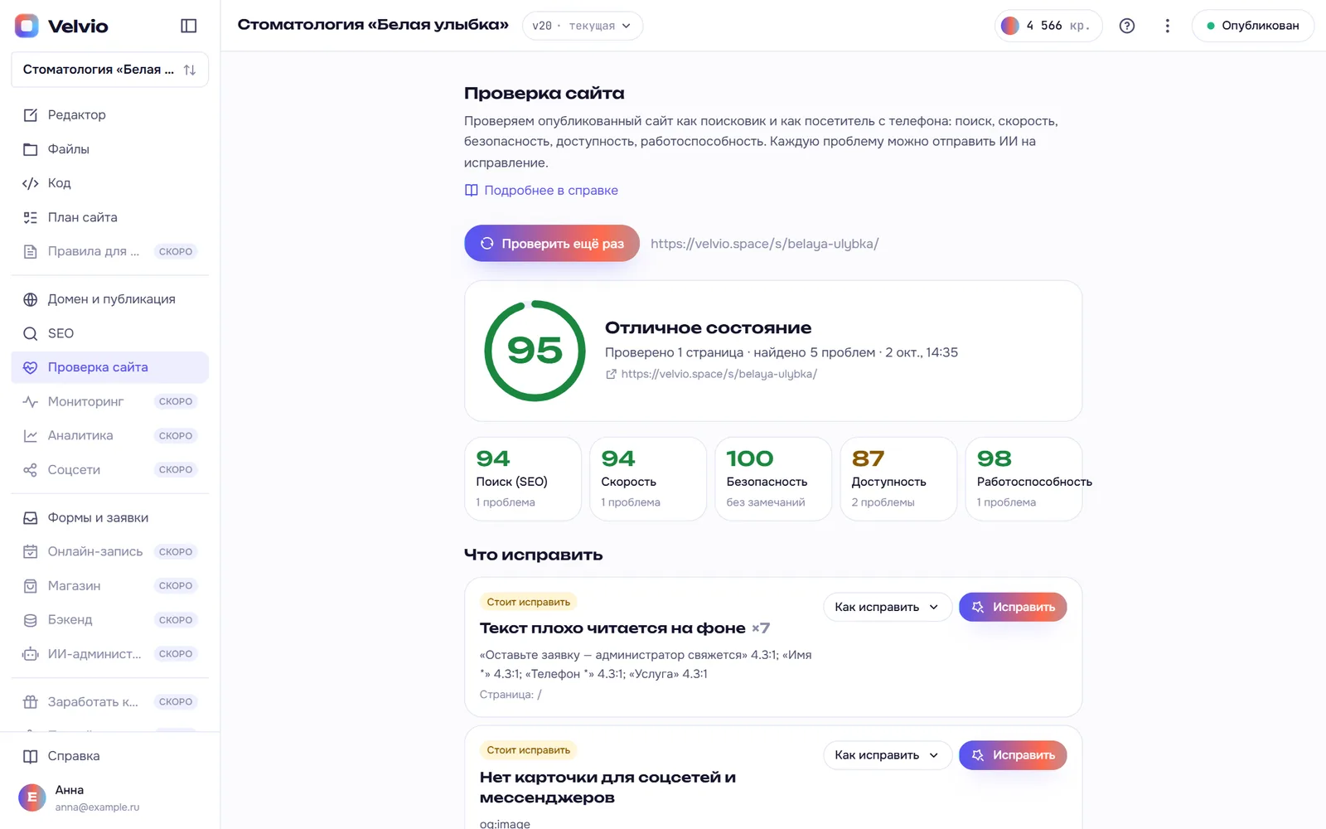Click Исправить for Нет карточки для соцсетей
This screenshot has width=1326, height=829.
point(1013,755)
